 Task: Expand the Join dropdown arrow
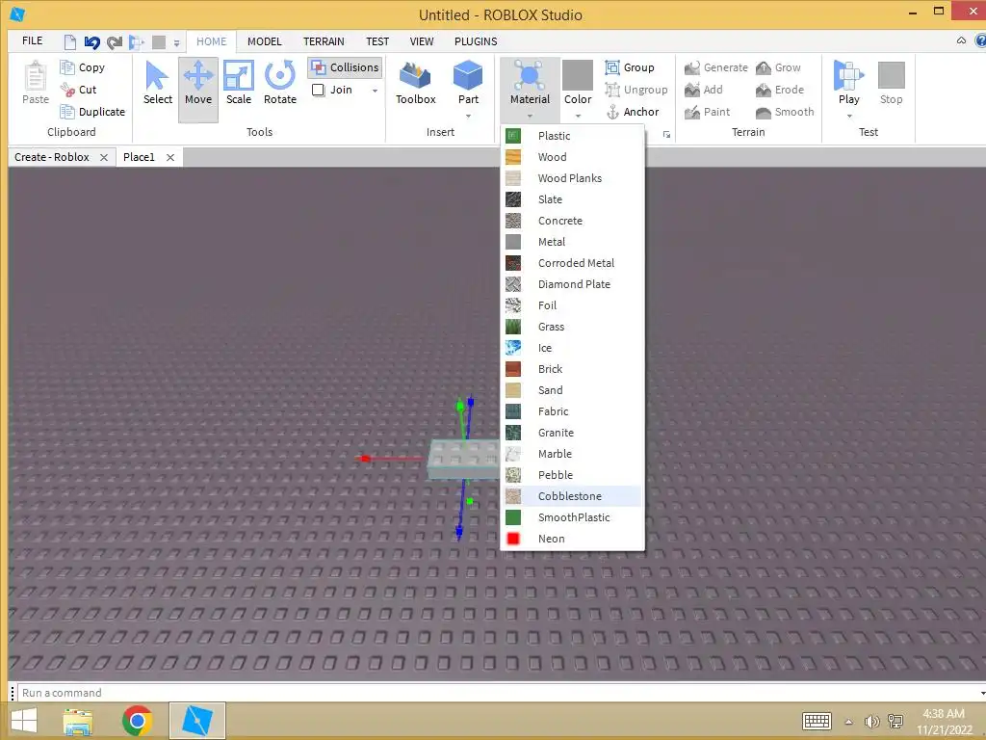375,91
